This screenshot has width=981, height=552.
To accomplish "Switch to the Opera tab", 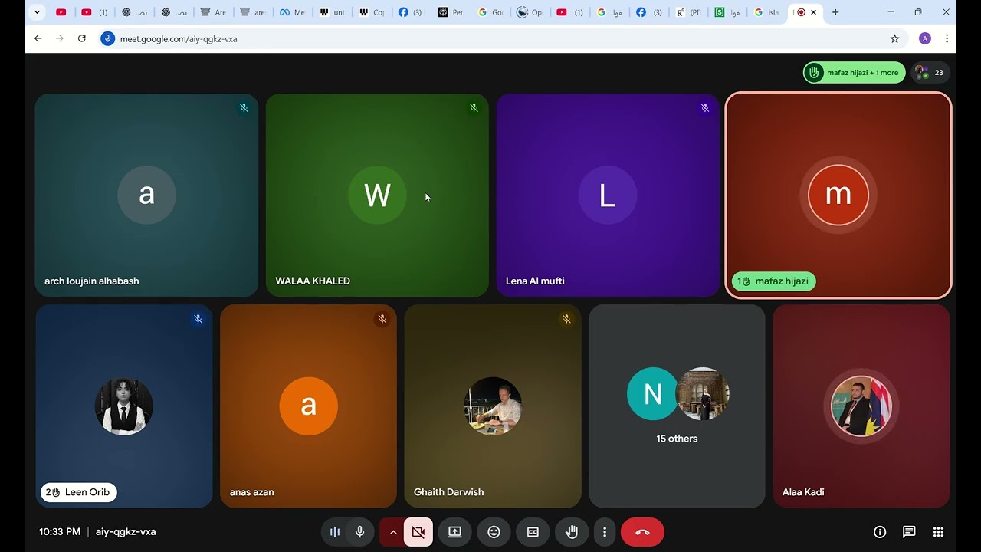I will pyautogui.click(x=530, y=12).
